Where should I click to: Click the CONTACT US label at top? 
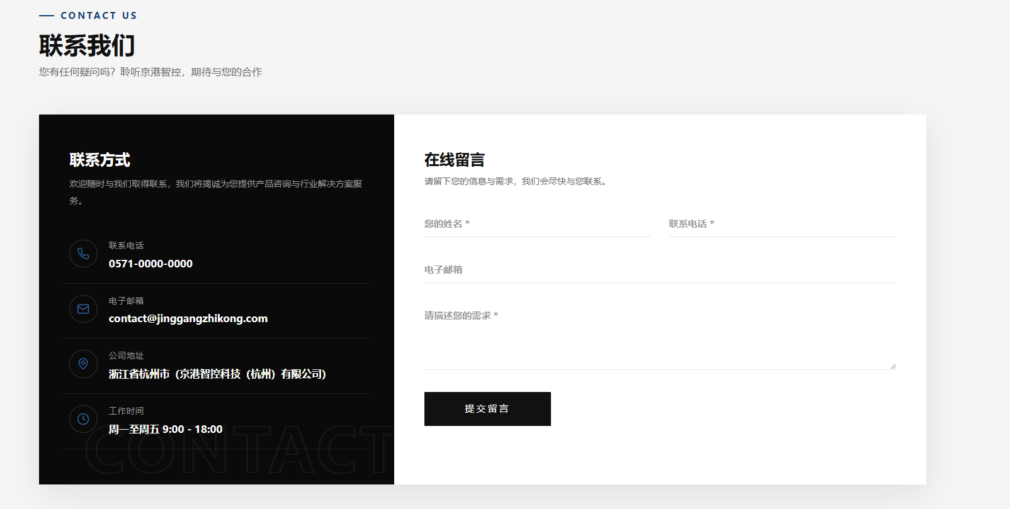pos(99,16)
